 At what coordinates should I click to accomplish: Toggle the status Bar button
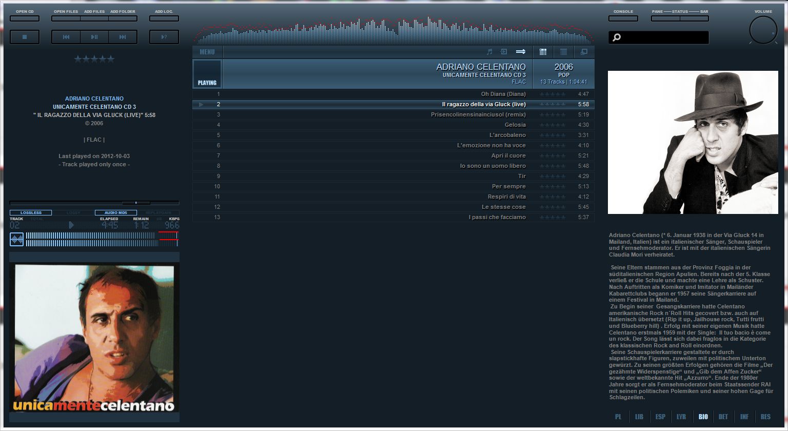[x=694, y=18]
